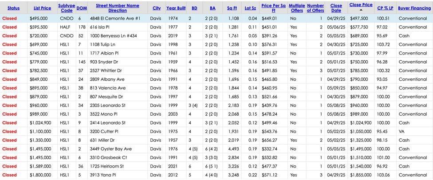Click the Street Number Name Direction header
Image resolution: width=433 pixels, height=180 pixels.
[117, 8]
